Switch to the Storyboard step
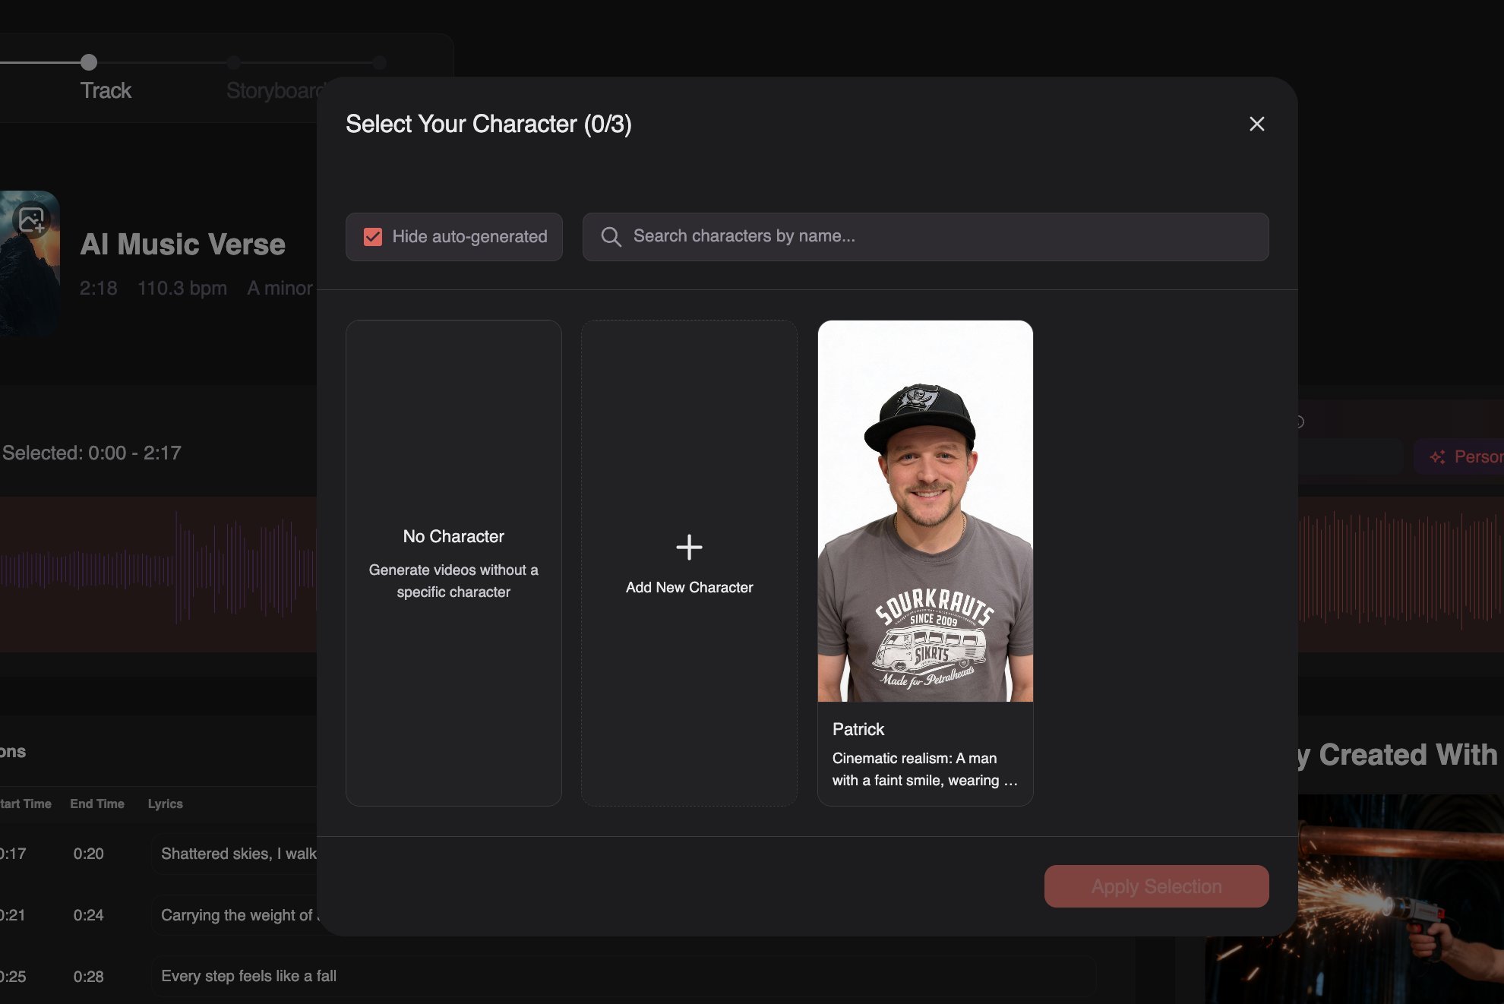 pyautogui.click(x=275, y=90)
